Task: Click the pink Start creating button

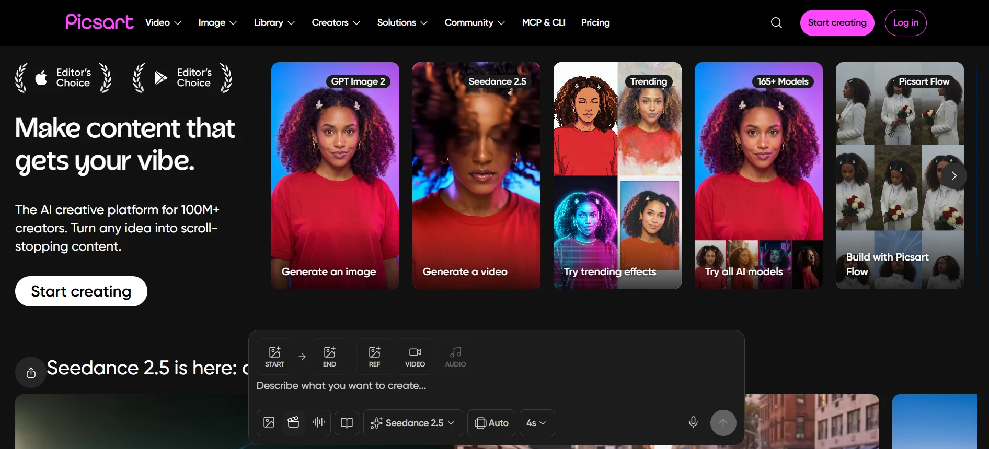Action: click(x=837, y=23)
